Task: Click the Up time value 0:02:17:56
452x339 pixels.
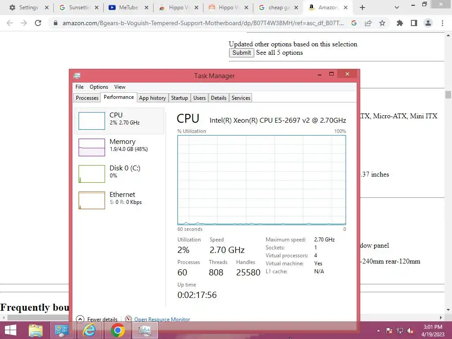Action: pyautogui.click(x=197, y=295)
